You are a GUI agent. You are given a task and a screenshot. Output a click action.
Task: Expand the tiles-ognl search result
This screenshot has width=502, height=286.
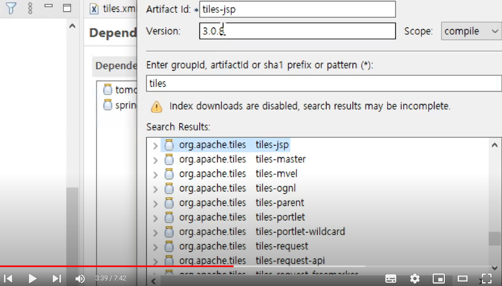[155, 189]
